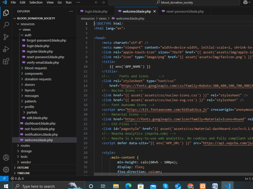Open XAMPP from taskbar
This screenshot has width=253, height=189.
pos(203,186)
